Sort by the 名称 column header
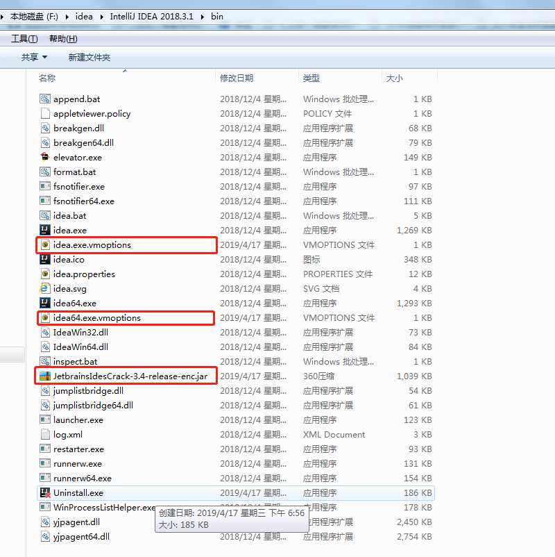 47,78
